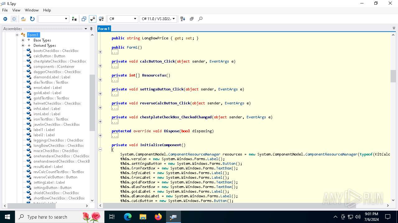Click the Assemblies tree vertical scrollbar thumb
This screenshot has width=398, height=223.
point(92,103)
